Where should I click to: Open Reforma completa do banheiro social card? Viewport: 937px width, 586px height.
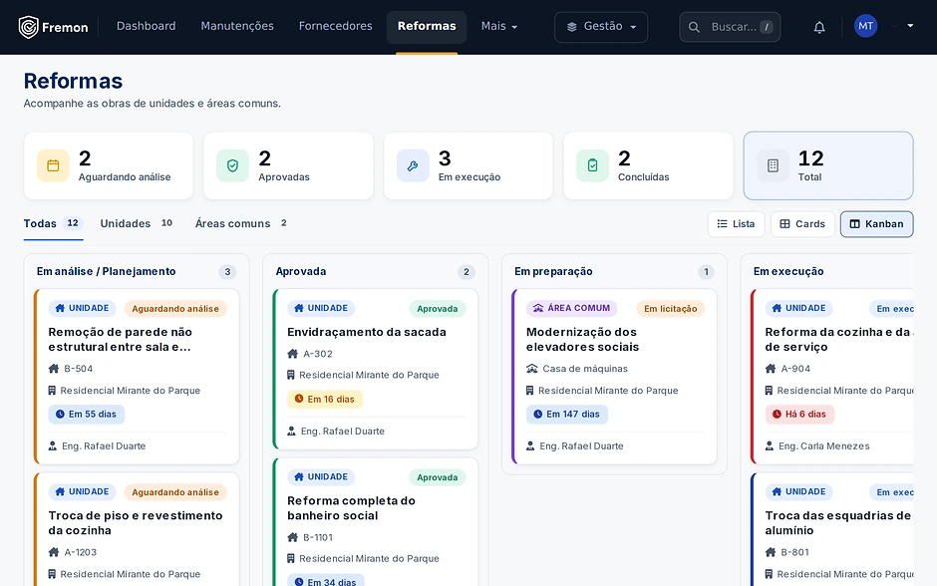click(x=376, y=522)
